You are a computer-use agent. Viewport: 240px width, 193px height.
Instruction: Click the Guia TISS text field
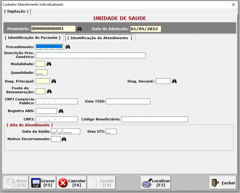[x=128, y=101]
